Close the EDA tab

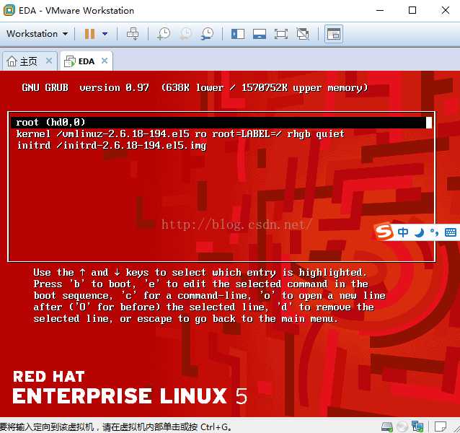(105, 61)
